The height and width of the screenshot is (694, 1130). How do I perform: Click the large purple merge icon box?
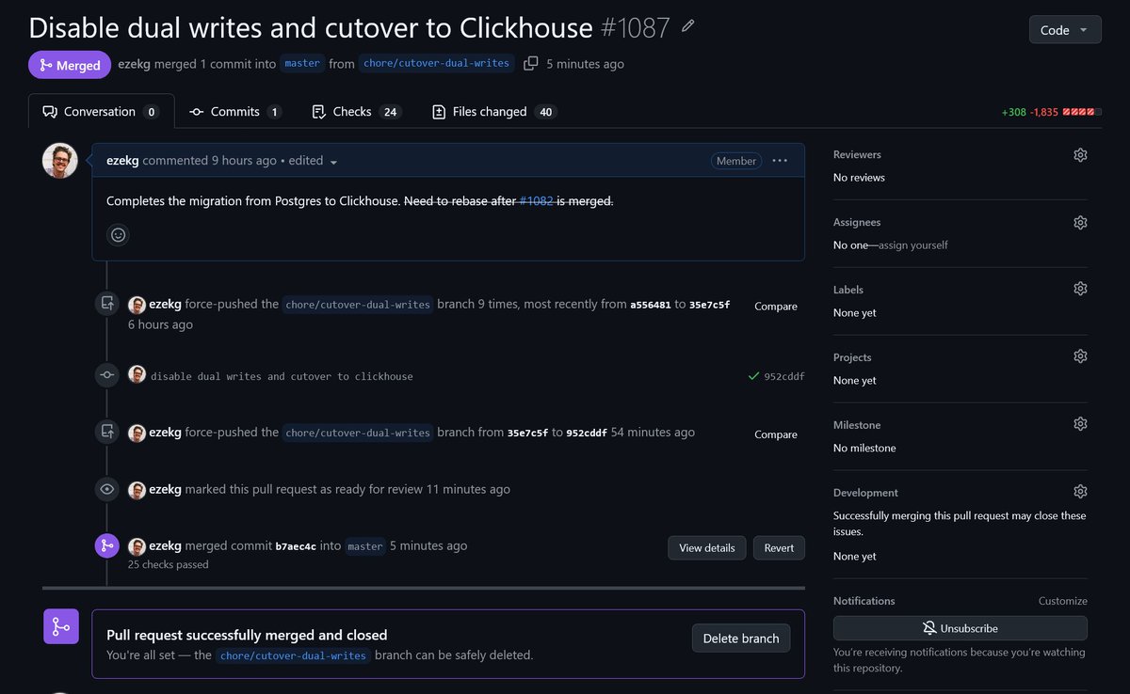[60, 626]
